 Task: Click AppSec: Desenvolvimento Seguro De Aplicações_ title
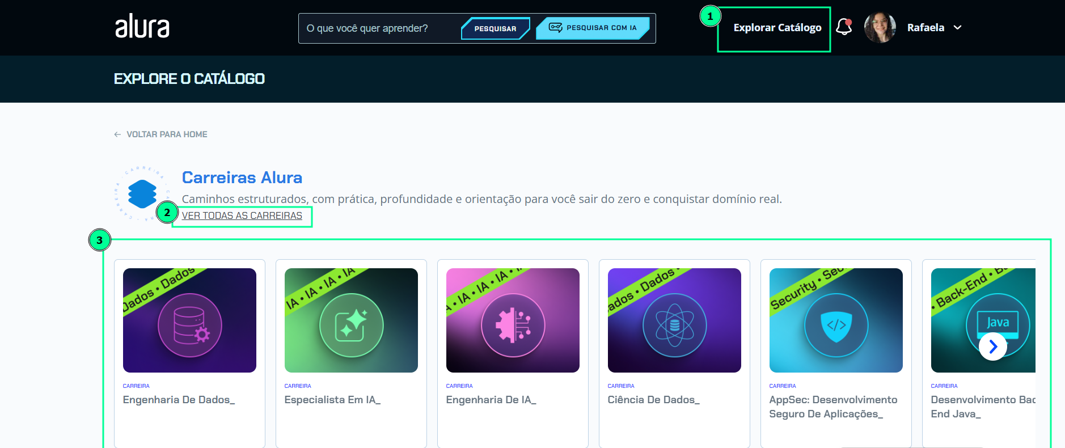pos(833,407)
